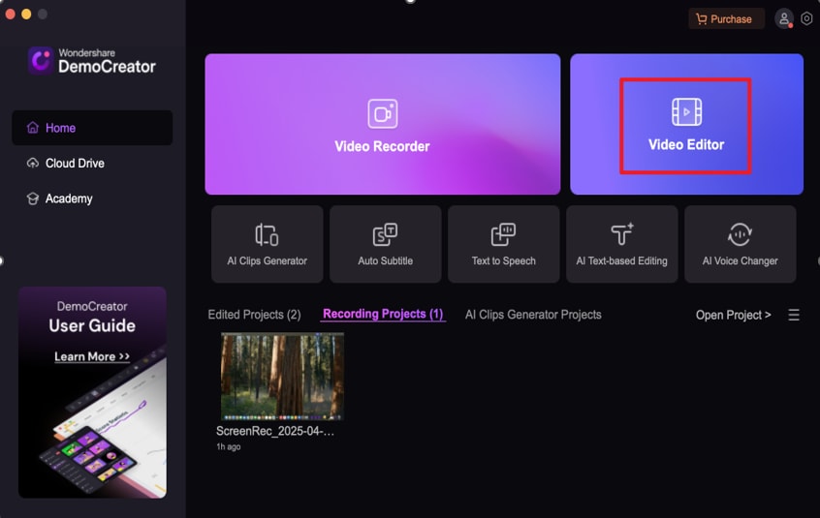The height and width of the screenshot is (518, 820).
Task: Click the Video Editor film icon
Action: pyautogui.click(x=686, y=111)
